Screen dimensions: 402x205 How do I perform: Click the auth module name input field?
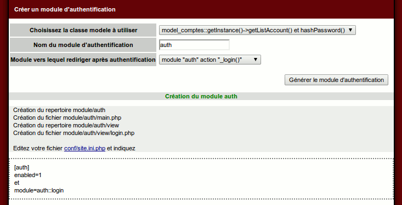194,45
